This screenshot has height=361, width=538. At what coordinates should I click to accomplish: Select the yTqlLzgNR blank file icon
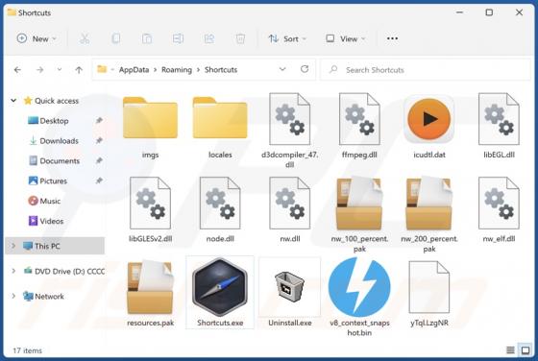(x=428, y=287)
